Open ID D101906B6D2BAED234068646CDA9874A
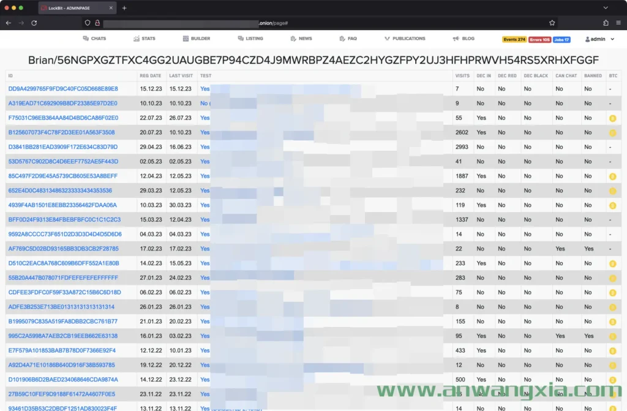This screenshot has width=627, height=411. click(63, 380)
